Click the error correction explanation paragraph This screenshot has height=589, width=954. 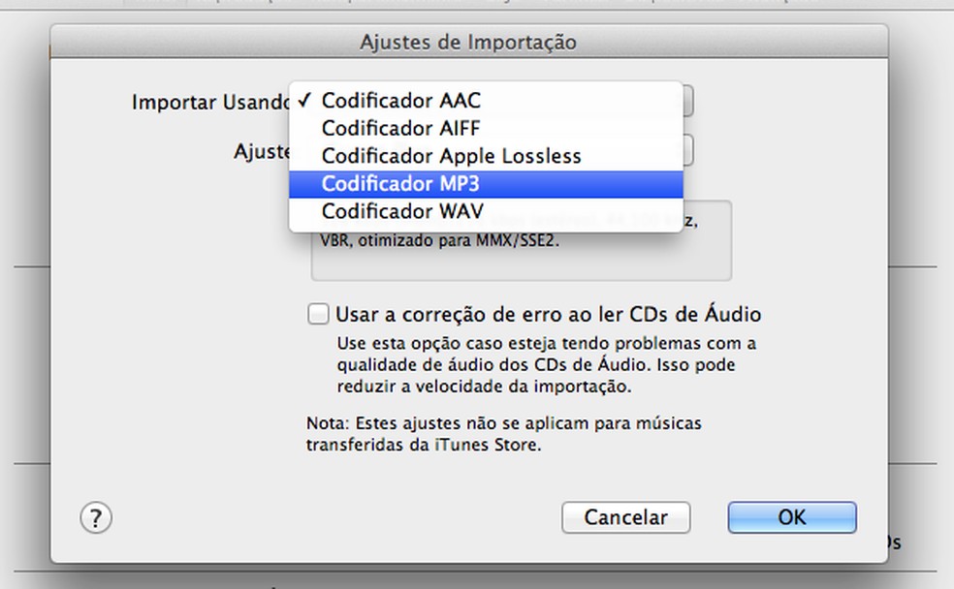click(x=546, y=365)
